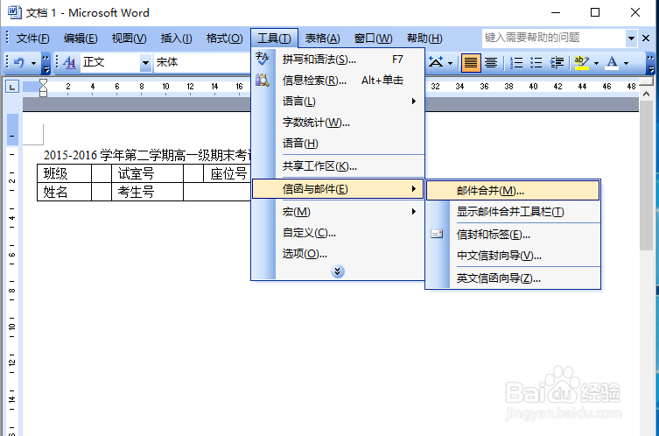Click the spelling check icon in Tools menu
Image resolution: width=659 pixels, height=436 pixels.
263,59
